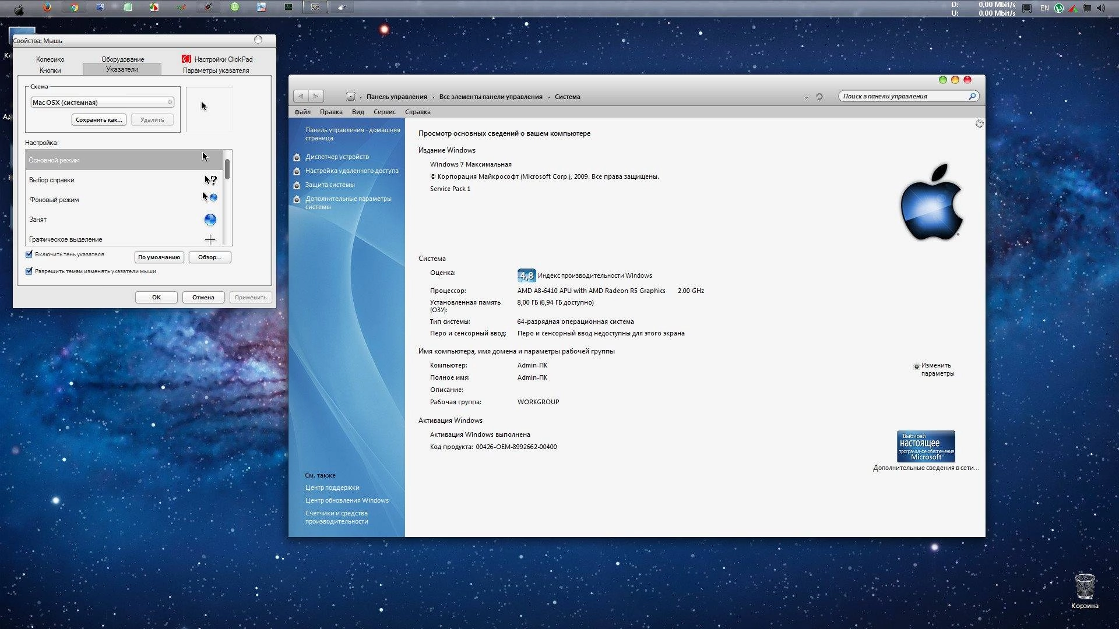This screenshot has width=1119, height=629.
Task: Expand Все элементы панели управления breadcrumb arrow
Action: coord(548,97)
